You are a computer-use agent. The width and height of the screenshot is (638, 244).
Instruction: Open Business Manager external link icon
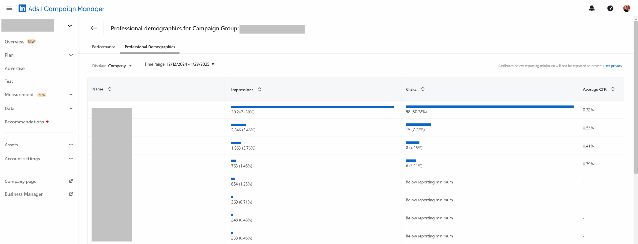click(x=71, y=194)
